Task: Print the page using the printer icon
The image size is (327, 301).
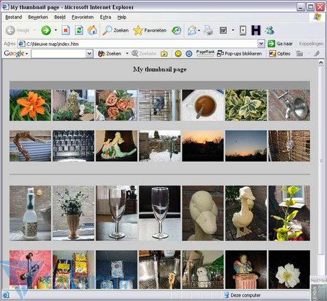Action: click(x=208, y=31)
